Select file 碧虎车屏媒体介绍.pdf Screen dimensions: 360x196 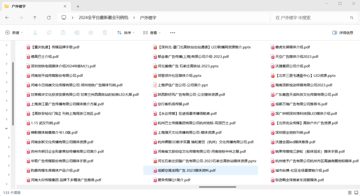click(290, 47)
